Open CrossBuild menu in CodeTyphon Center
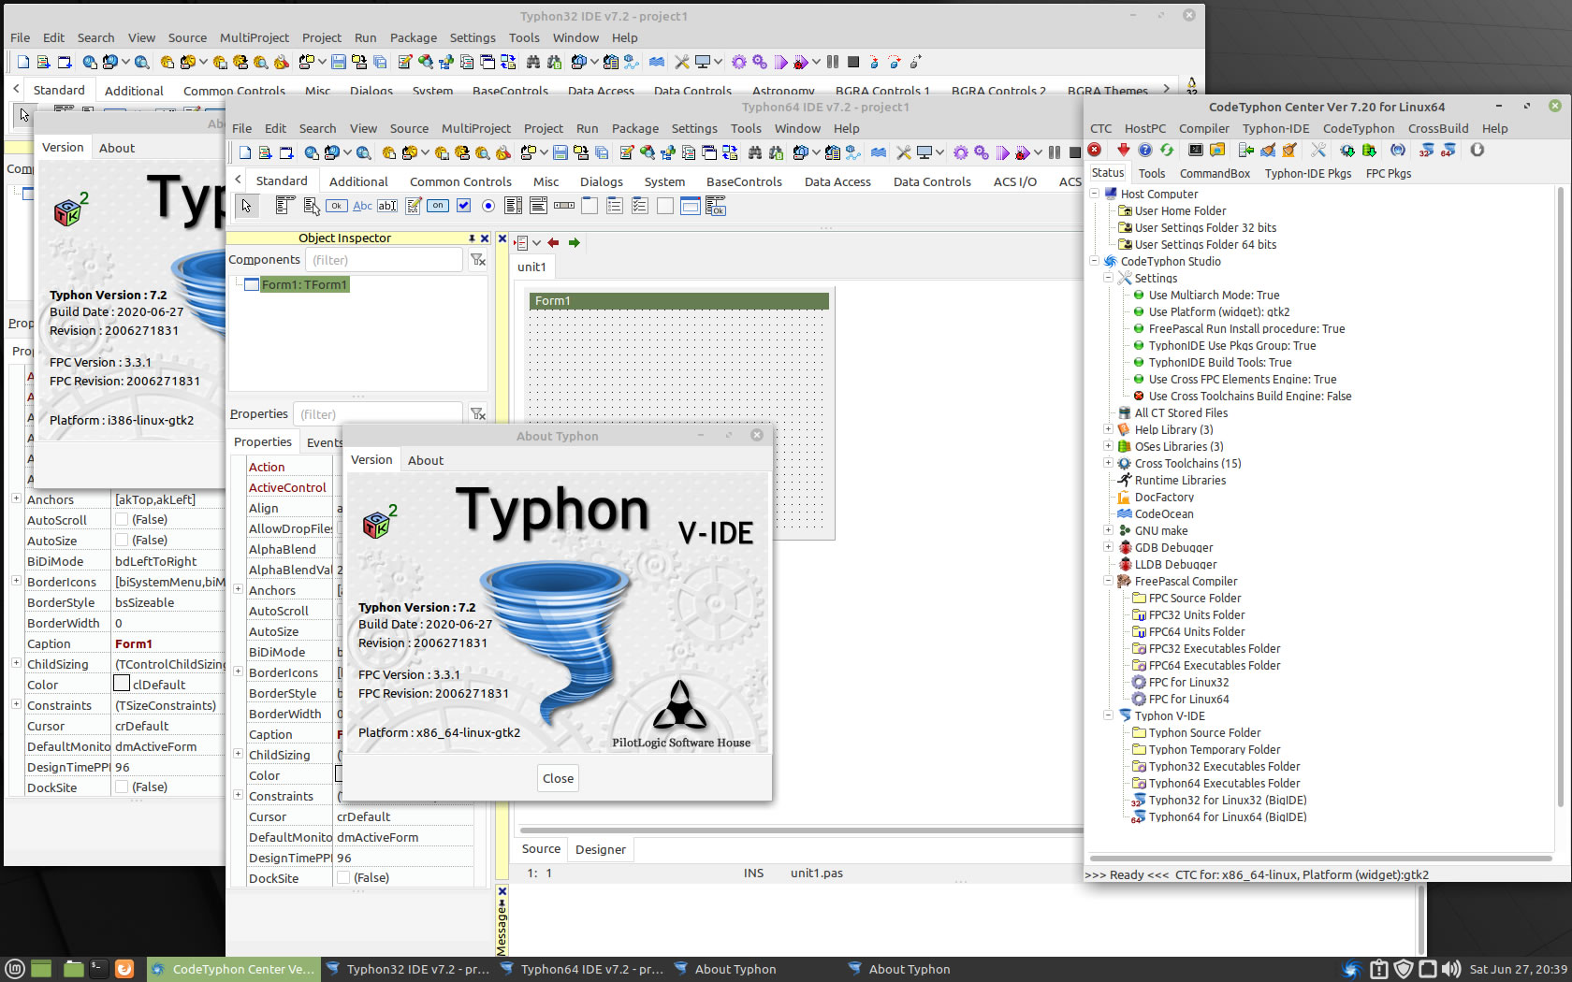Image resolution: width=1572 pixels, height=982 pixels. [x=1438, y=129]
